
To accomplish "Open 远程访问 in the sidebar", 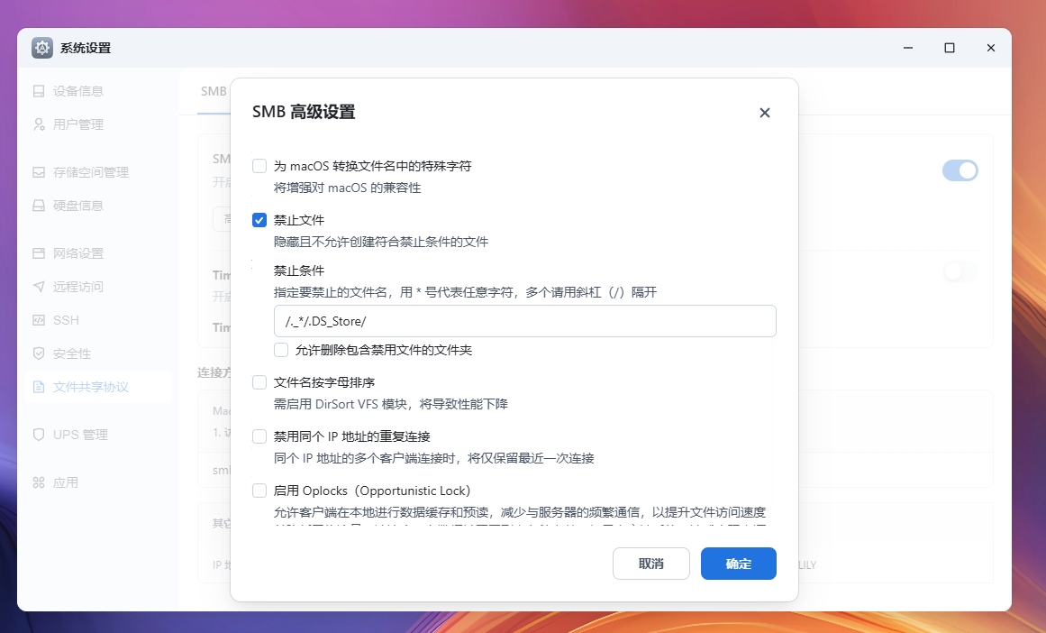I will pyautogui.click(x=97, y=287).
